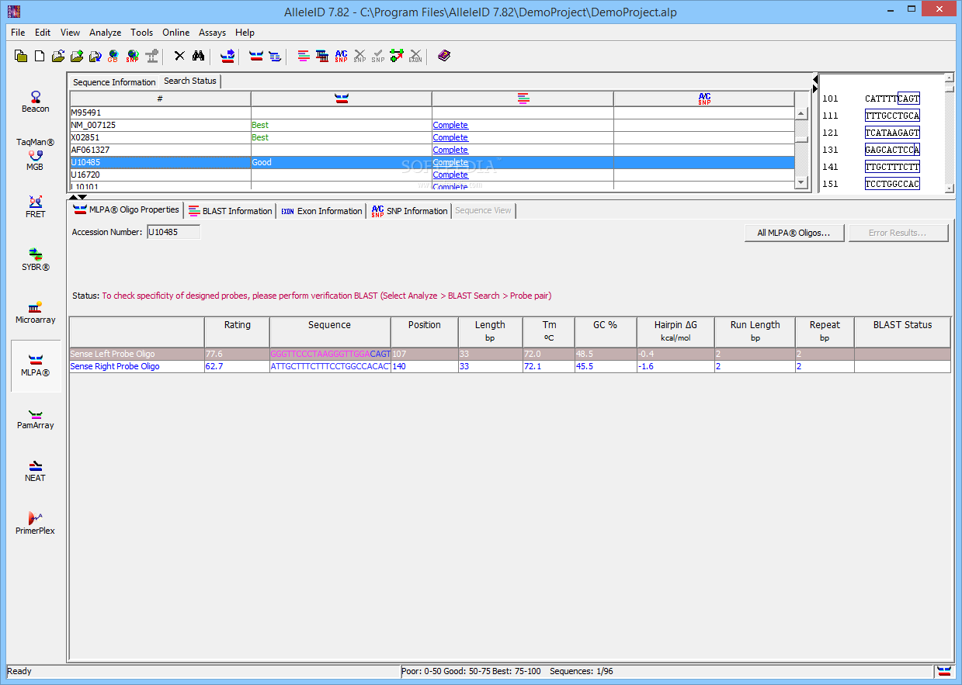Open the Tools menu
The width and height of the screenshot is (962, 685).
tap(142, 33)
